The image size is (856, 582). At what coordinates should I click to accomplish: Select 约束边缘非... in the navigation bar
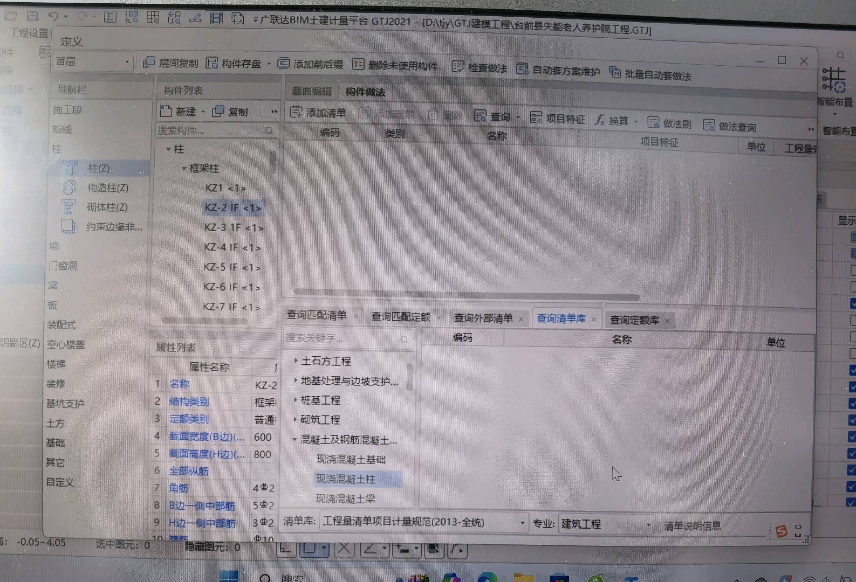114,227
